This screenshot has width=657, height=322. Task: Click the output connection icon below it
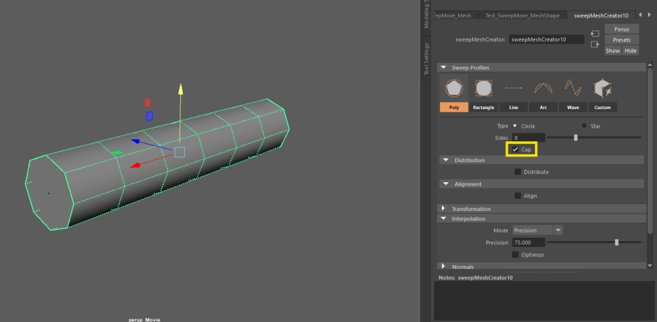[x=595, y=44]
